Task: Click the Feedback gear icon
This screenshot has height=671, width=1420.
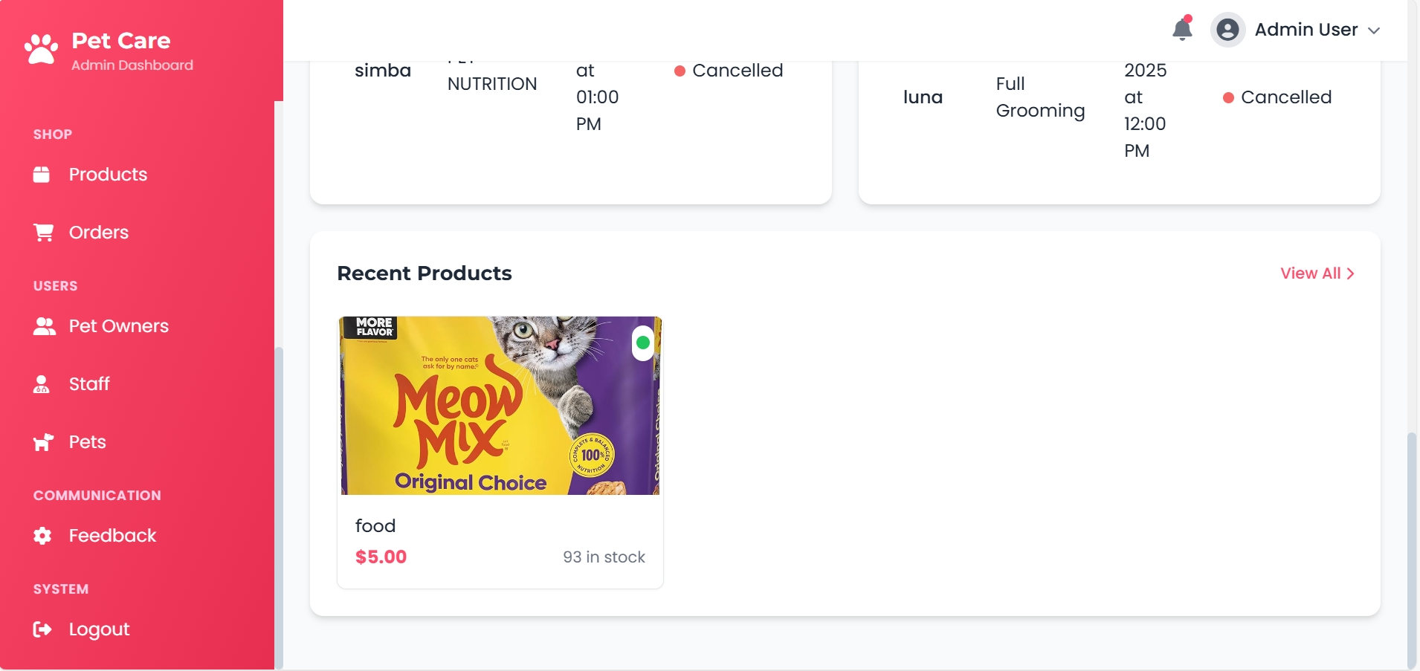Action: pos(42,536)
